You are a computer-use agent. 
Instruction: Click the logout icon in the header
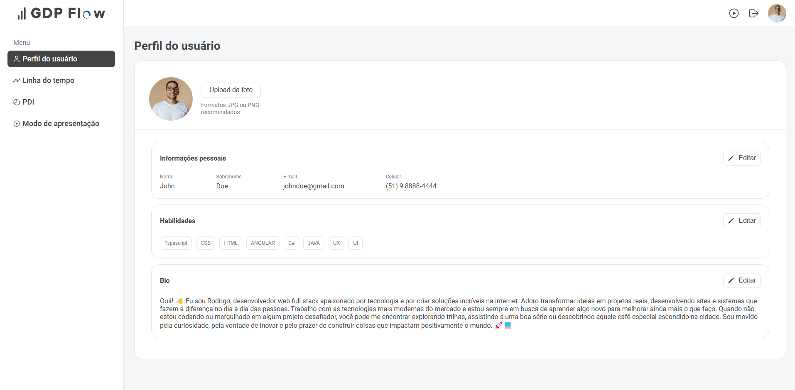(x=754, y=13)
